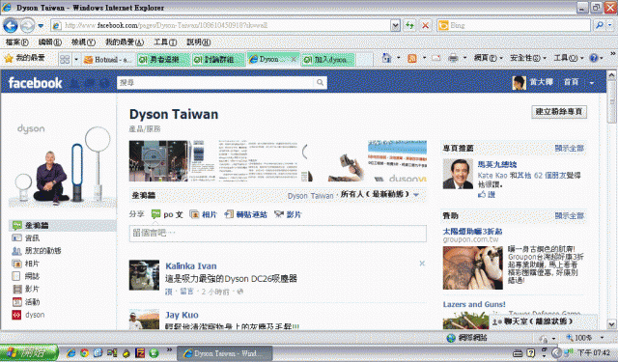Select 相片 in left sidebar

click(x=26, y=264)
